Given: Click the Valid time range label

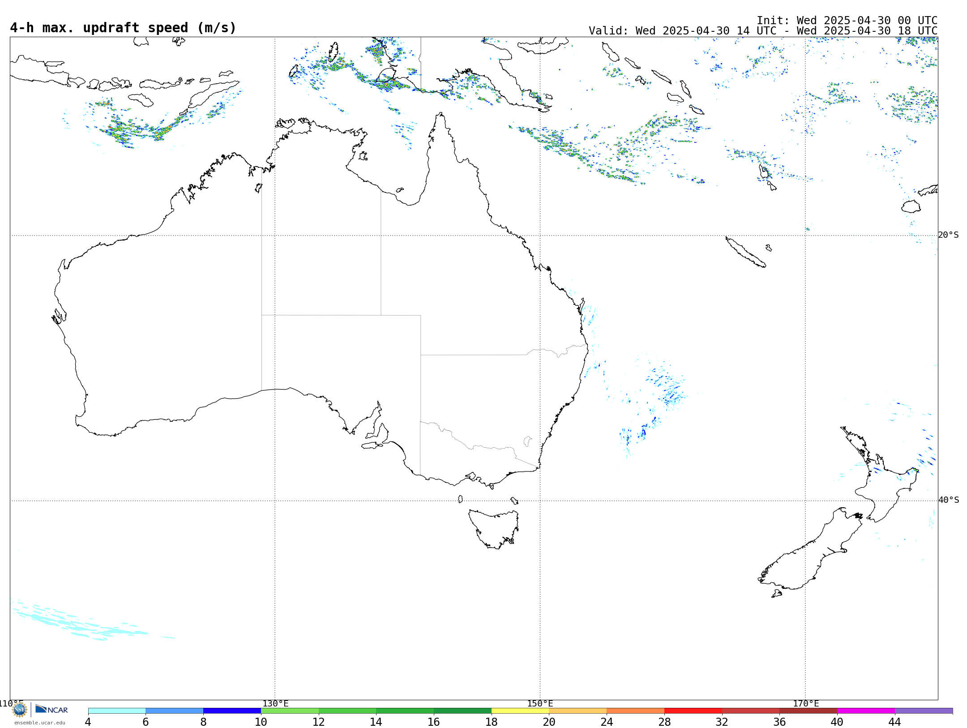Looking at the screenshot, I should [763, 31].
